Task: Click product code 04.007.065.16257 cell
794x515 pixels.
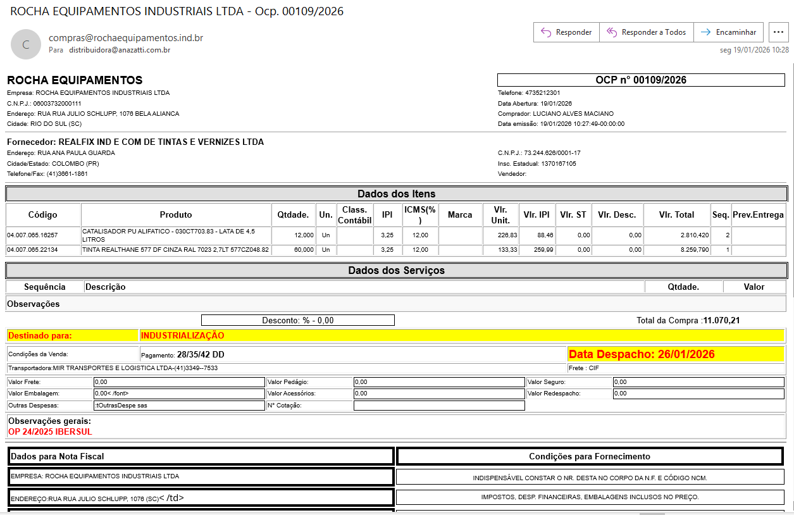Action: pyautogui.click(x=44, y=235)
